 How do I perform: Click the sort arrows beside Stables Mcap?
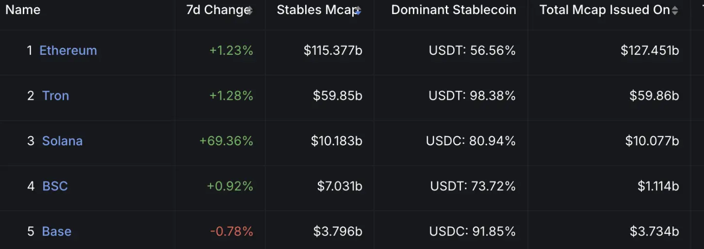click(358, 11)
